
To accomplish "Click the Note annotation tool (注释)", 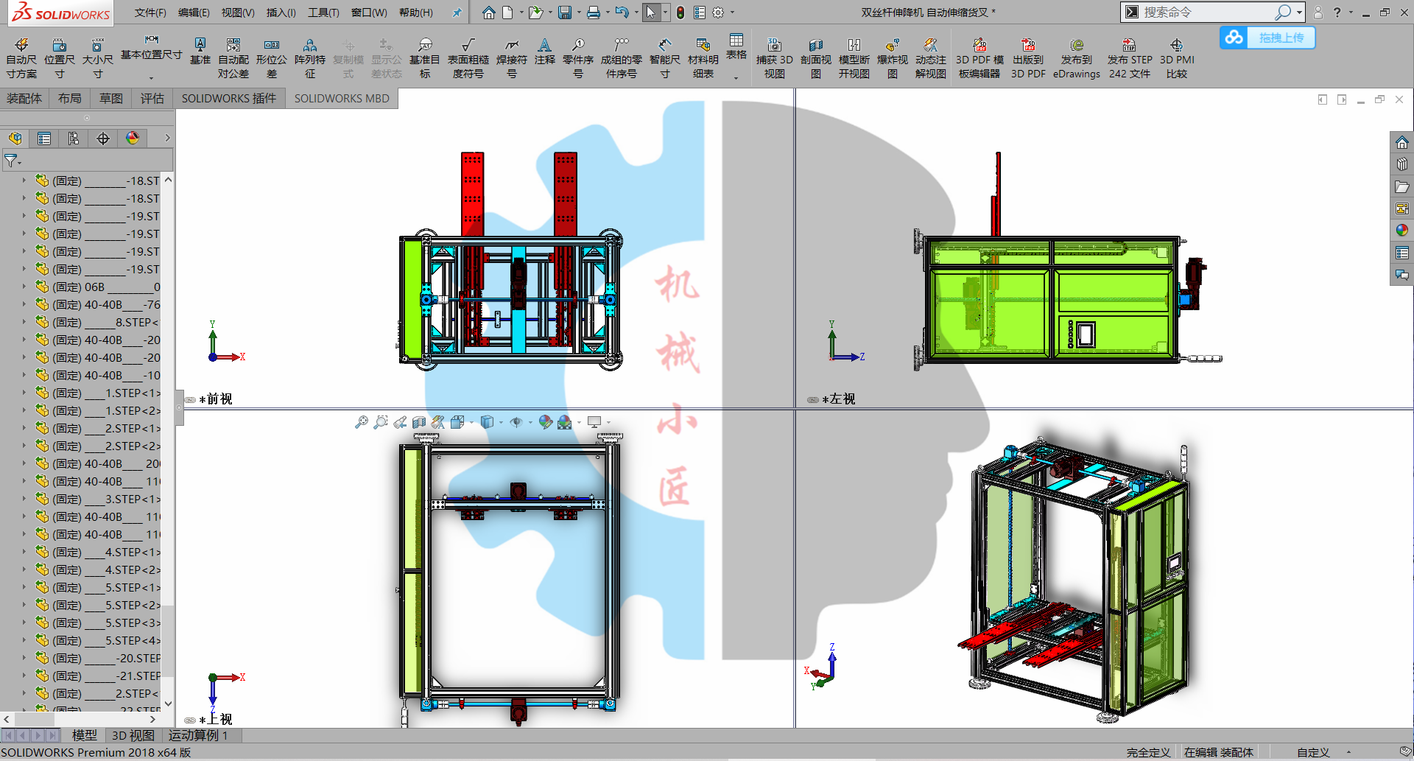I will [x=545, y=52].
